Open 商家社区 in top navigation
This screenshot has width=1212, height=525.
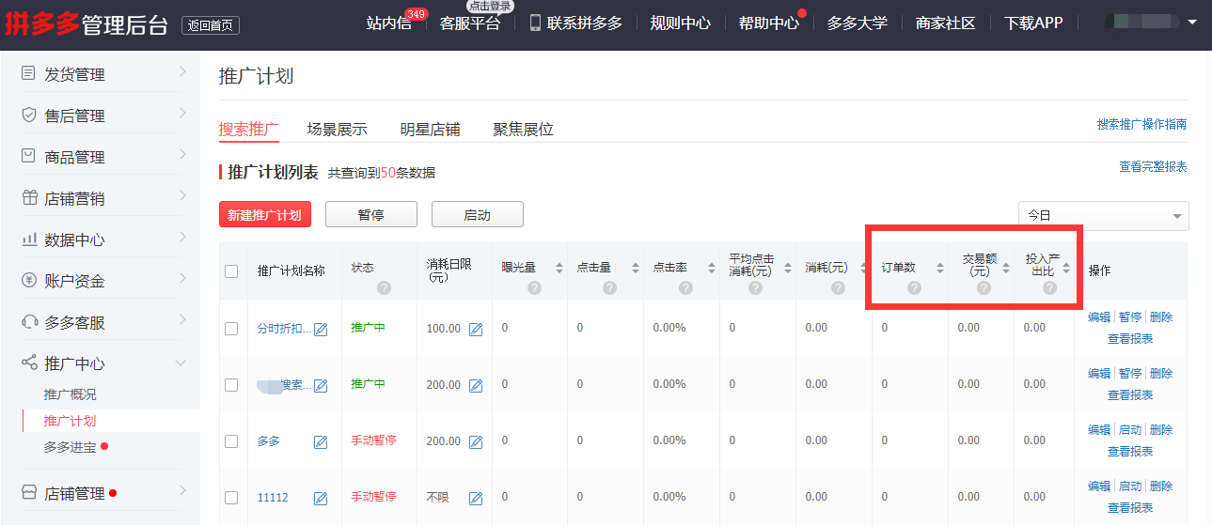(946, 23)
